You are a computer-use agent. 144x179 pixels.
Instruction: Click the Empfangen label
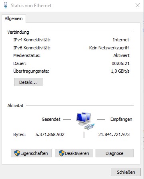(121, 119)
